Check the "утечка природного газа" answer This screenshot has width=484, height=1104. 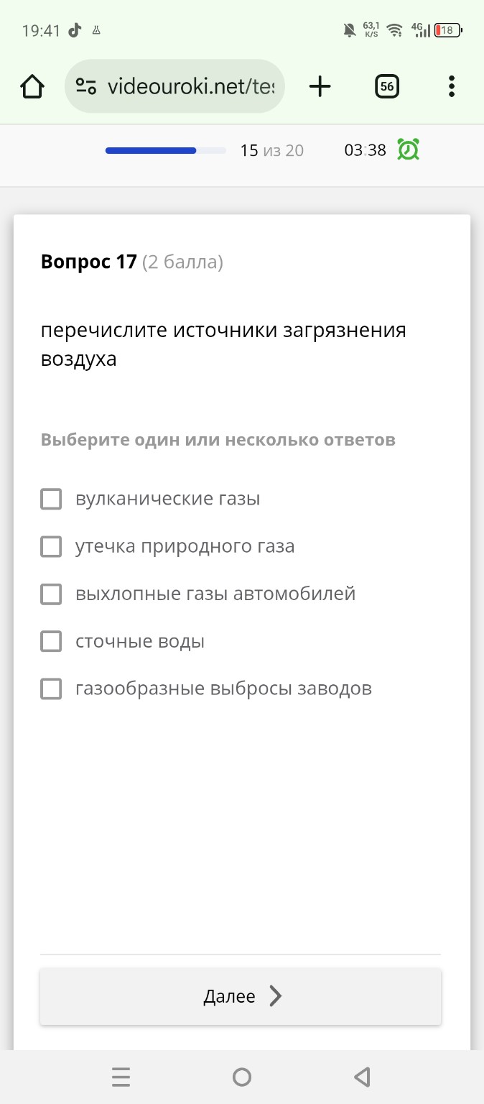50,546
